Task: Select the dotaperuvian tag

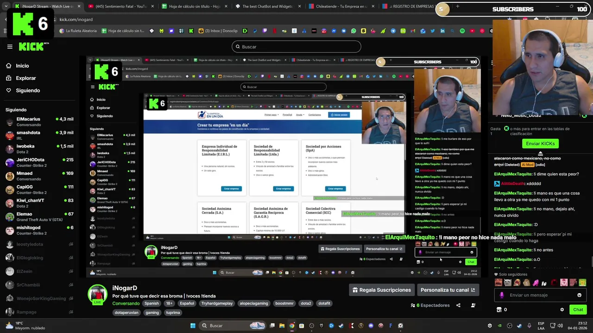Action: pyautogui.click(x=126, y=313)
